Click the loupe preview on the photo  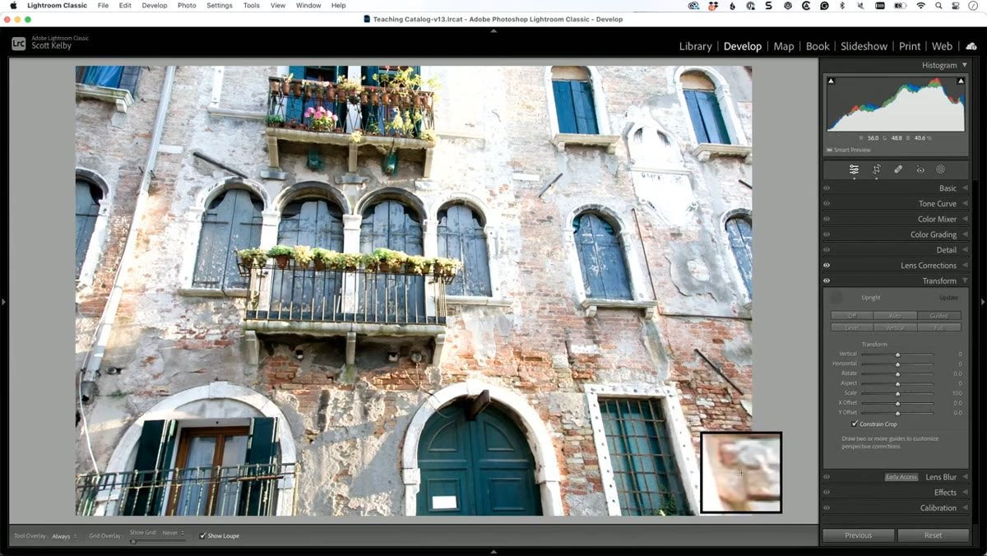(x=741, y=473)
